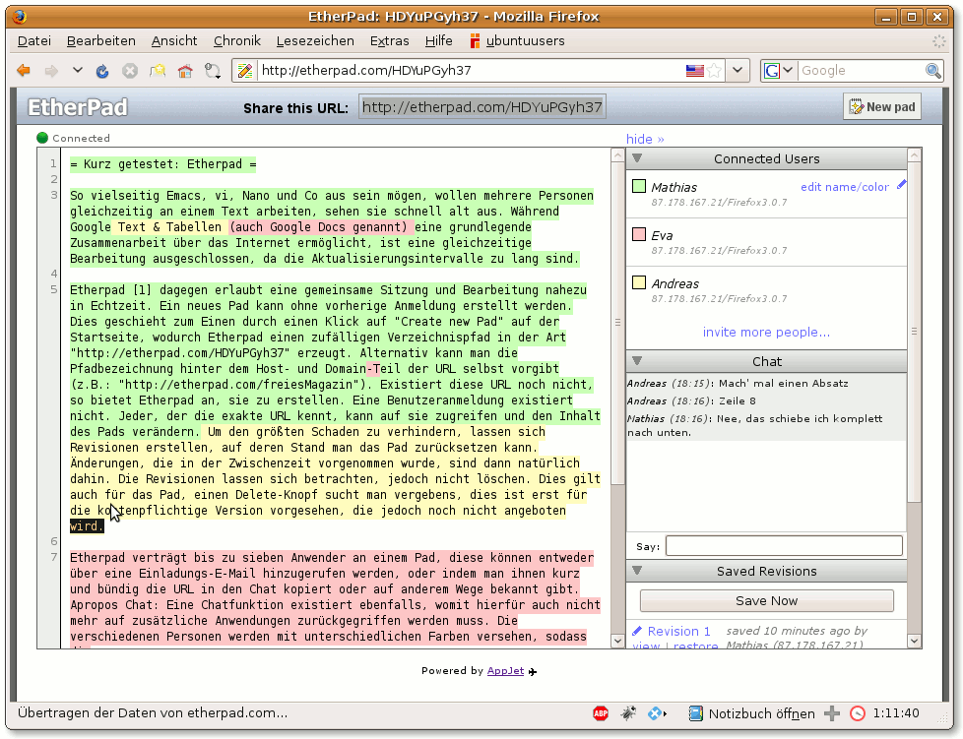Create a New pad
This screenshot has height=739, width=963.
tap(882, 107)
